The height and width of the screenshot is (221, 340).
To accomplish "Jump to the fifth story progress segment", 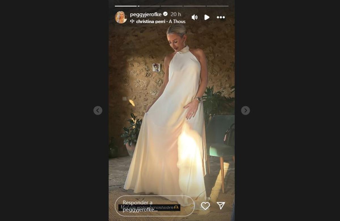I will coord(218,6).
